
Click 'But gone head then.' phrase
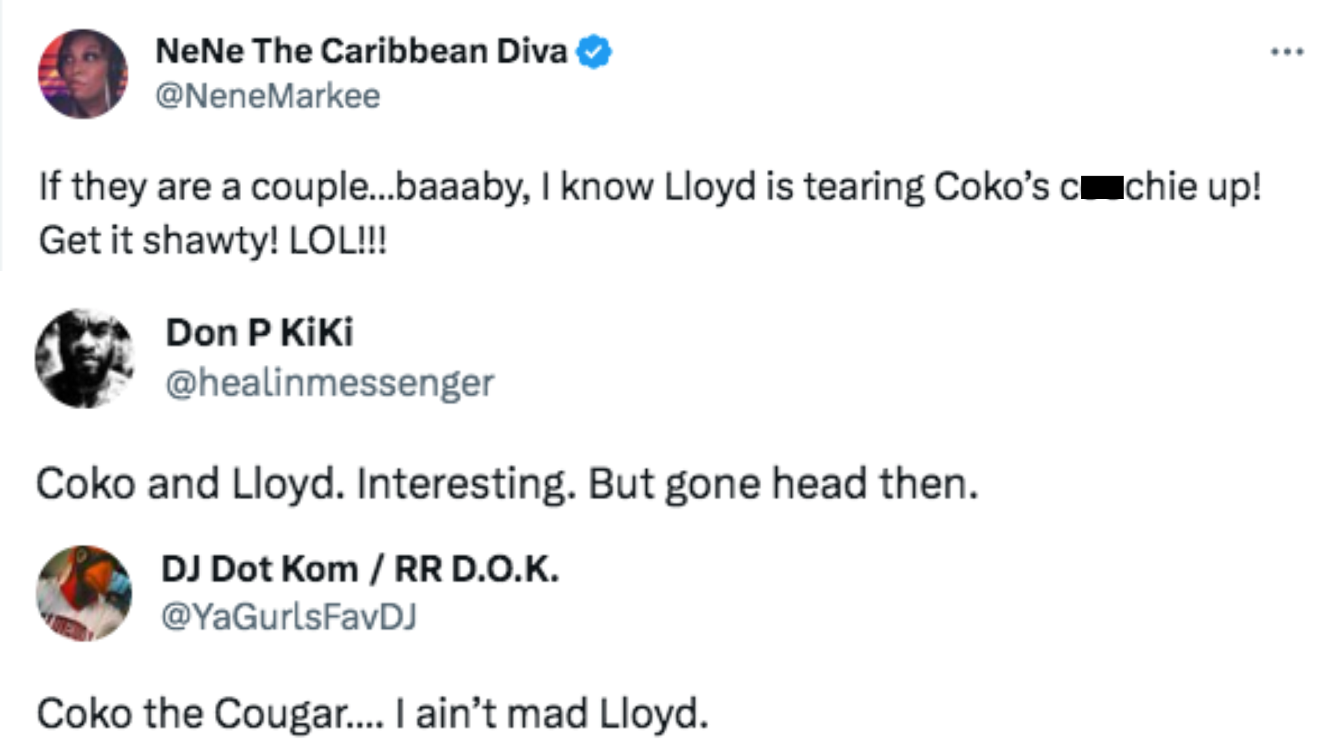[x=783, y=484]
